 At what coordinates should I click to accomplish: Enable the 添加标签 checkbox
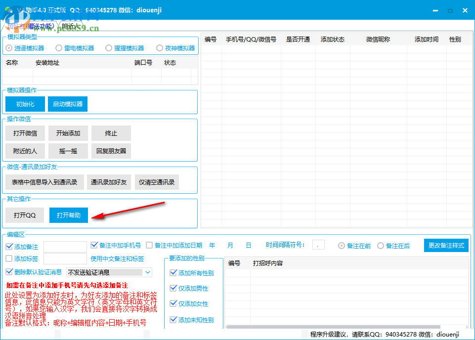point(9,258)
